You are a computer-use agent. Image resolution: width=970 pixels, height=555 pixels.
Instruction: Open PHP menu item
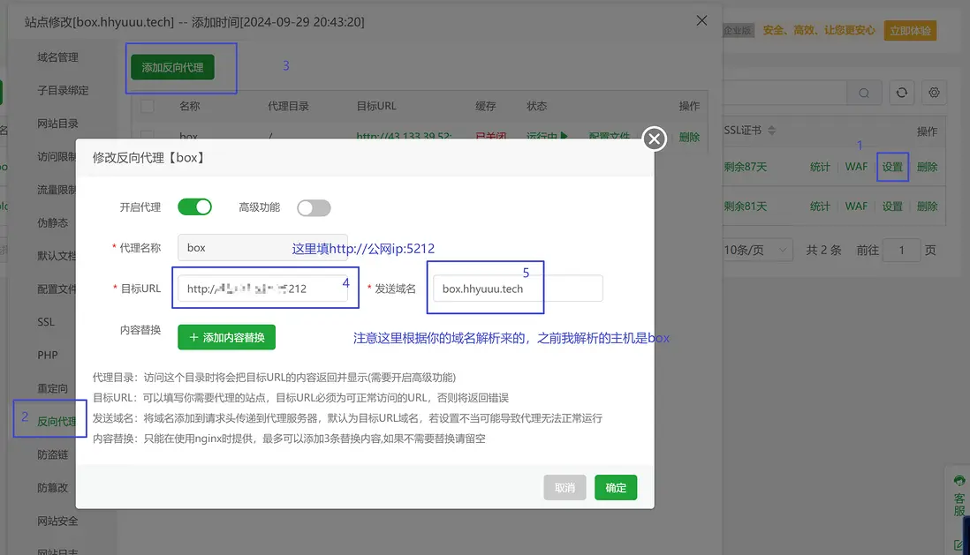click(47, 356)
